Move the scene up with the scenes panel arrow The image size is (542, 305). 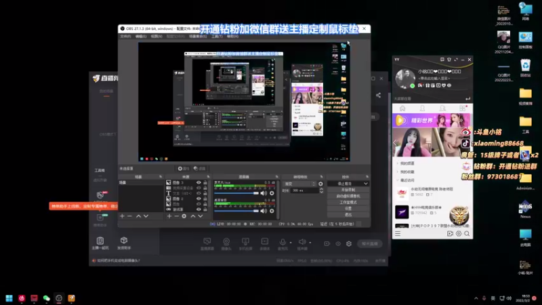pyautogui.click(x=138, y=216)
